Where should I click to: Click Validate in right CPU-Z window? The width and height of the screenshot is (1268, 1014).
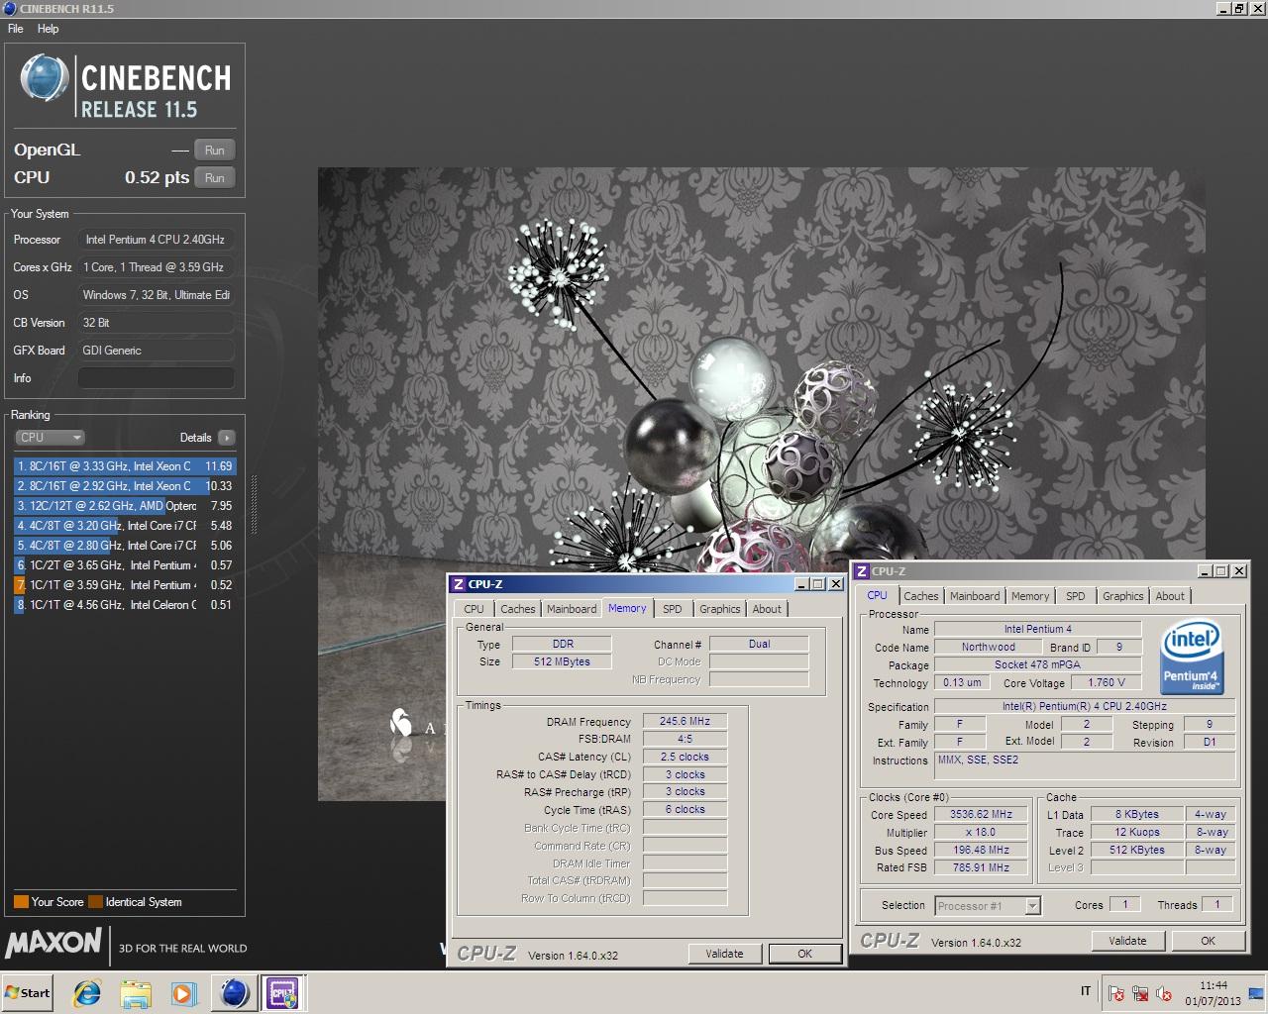coord(1127,941)
